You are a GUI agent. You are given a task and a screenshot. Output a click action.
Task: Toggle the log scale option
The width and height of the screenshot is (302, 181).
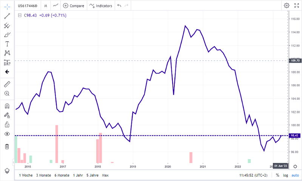pyautogui.click(x=286, y=175)
